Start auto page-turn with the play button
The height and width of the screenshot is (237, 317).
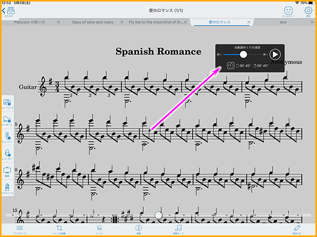click(275, 54)
